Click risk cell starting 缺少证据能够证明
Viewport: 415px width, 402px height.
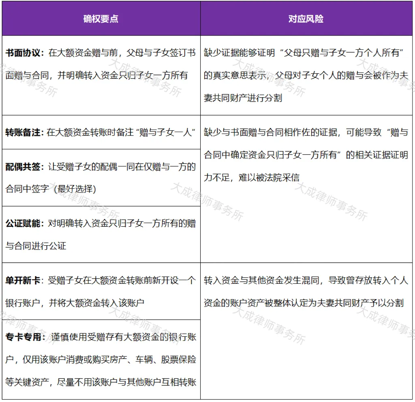point(306,75)
